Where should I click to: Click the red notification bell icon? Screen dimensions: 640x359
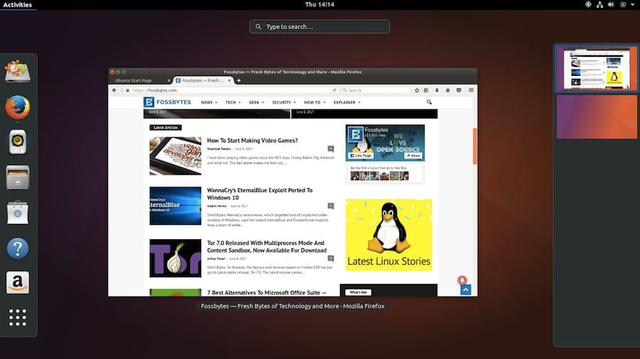pyautogui.click(x=462, y=280)
